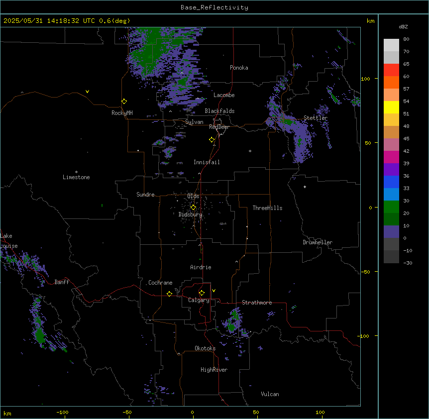Click the yellow diamond marker below Cochrane
This screenshot has height=419, width=429.
tap(169, 294)
